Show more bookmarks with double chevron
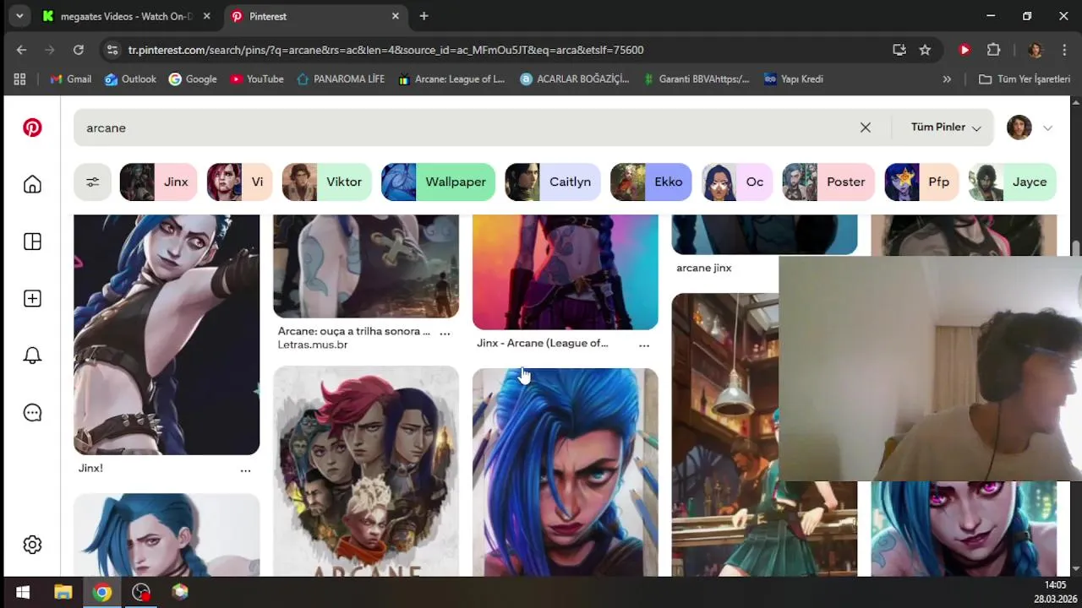Screen dimensions: 1082x608 (947, 79)
